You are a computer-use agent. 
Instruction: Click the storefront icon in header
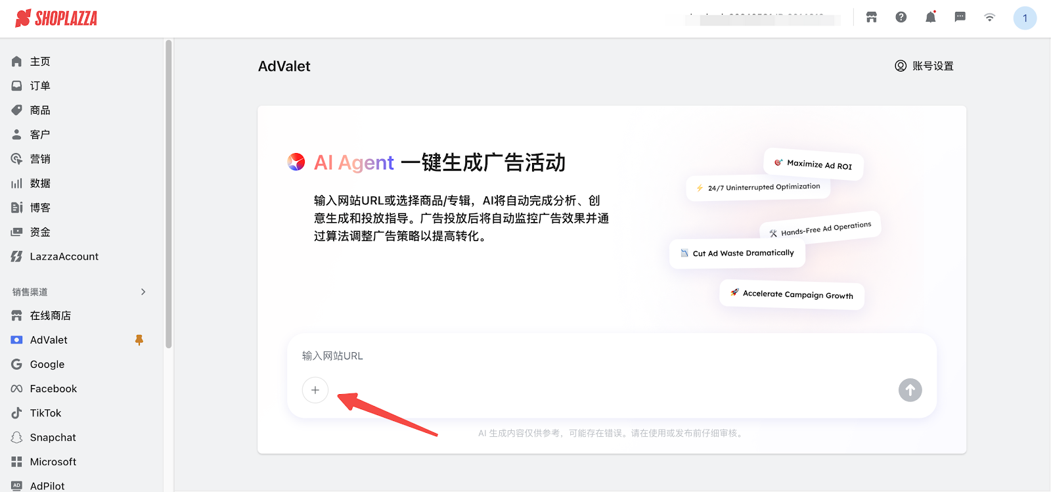(871, 18)
